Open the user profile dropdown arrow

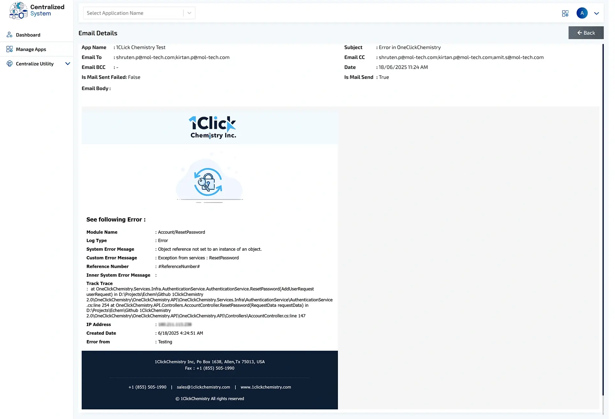[x=596, y=13]
